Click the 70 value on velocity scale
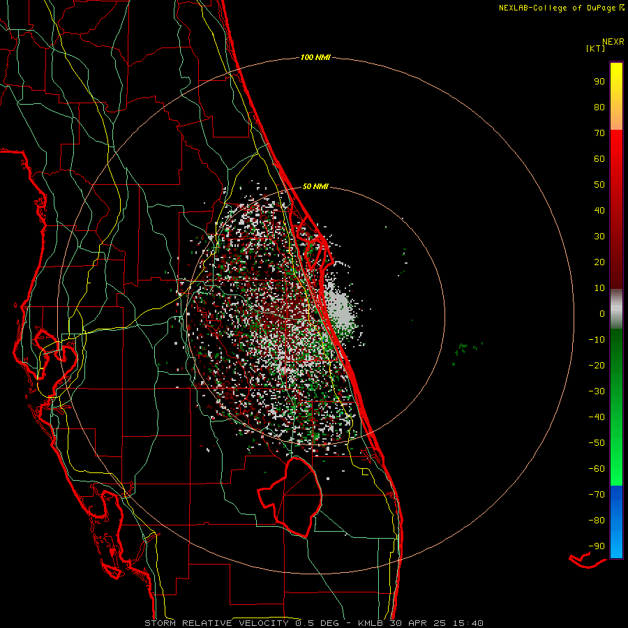The width and height of the screenshot is (628, 628). click(599, 133)
